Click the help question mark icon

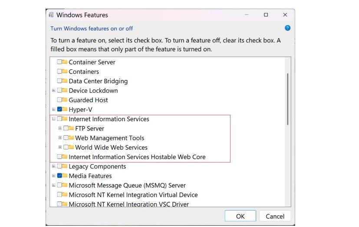tap(287, 28)
